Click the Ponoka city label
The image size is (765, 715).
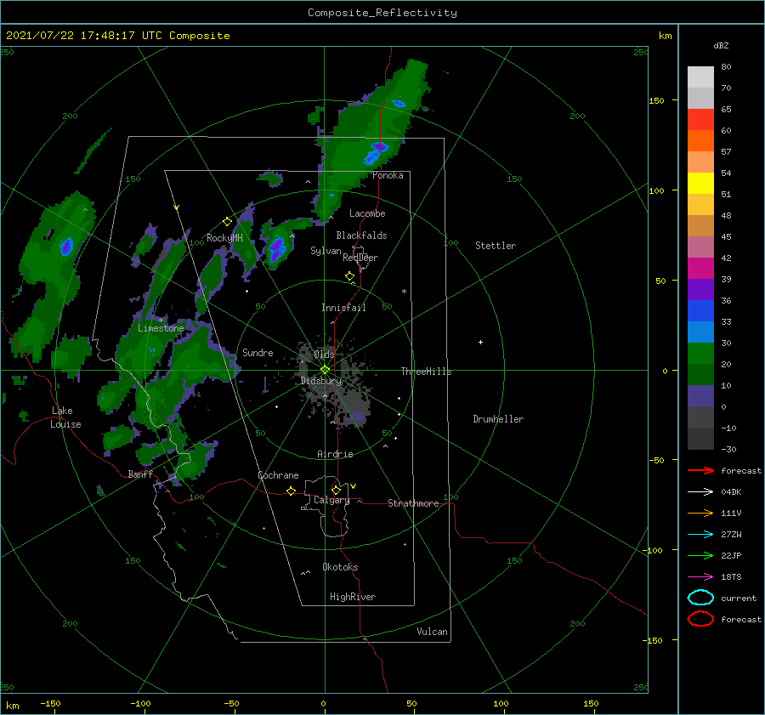coord(388,175)
